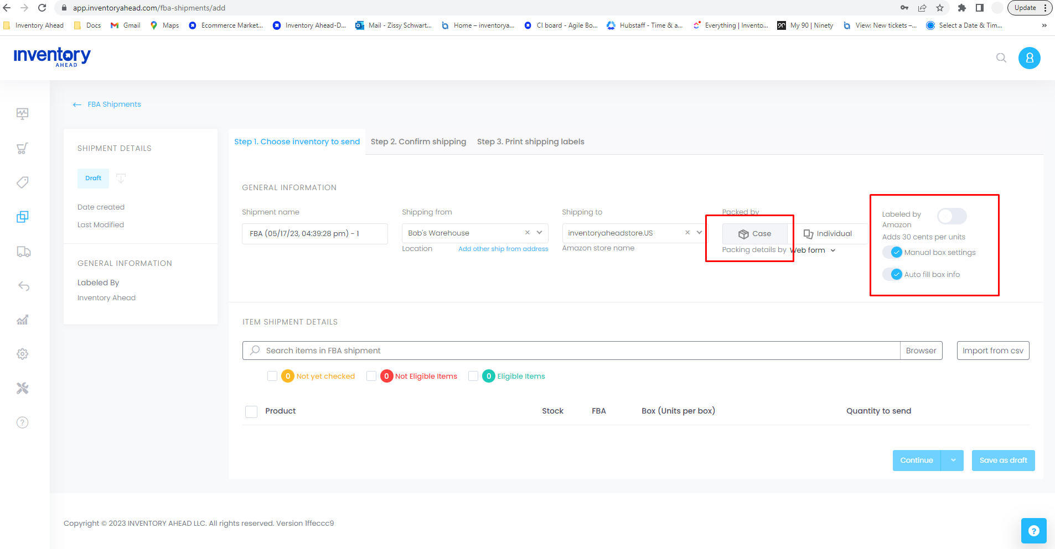Expand the Continue button dropdown arrow
1055x549 pixels.
[953, 461]
